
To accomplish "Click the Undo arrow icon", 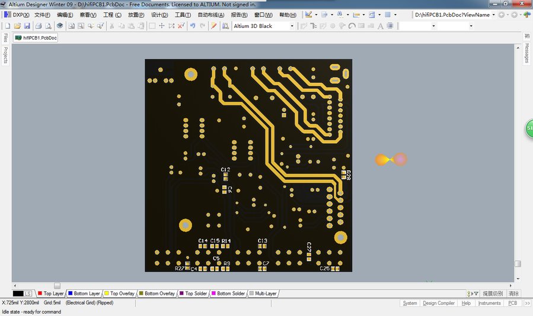I will (193, 26).
